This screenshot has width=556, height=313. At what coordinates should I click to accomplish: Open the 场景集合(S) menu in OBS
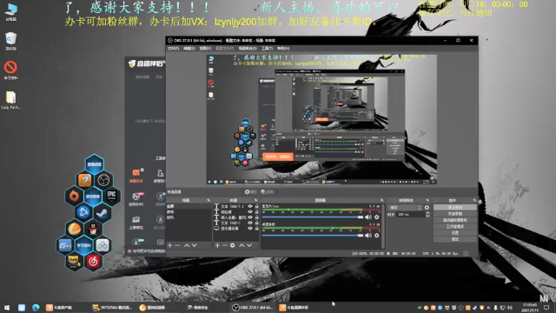248,49
